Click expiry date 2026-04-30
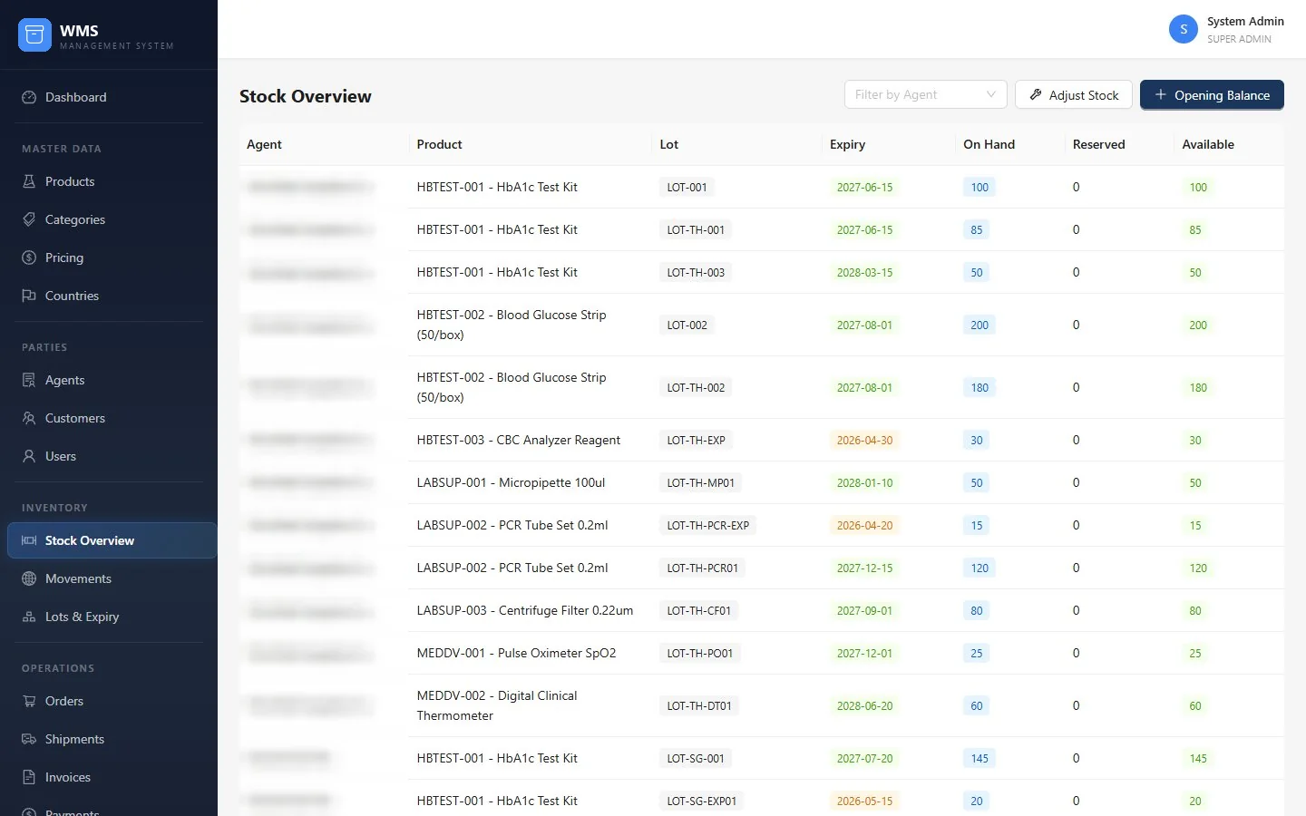This screenshot has height=816, width=1306. (x=864, y=440)
